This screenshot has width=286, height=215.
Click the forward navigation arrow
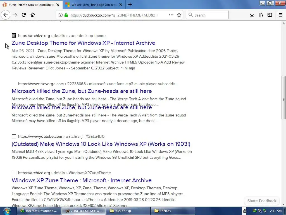(15, 15)
